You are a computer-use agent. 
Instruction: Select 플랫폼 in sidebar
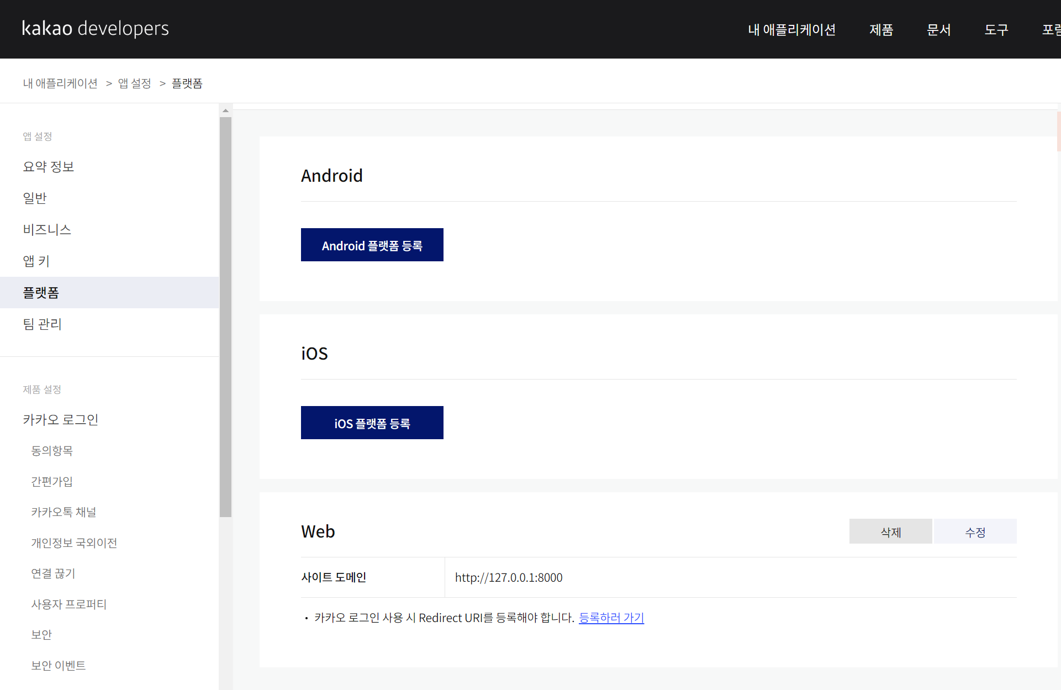[x=109, y=293]
